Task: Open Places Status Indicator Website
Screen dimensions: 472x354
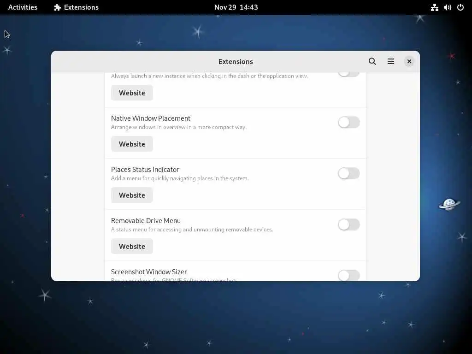Action: click(132, 195)
